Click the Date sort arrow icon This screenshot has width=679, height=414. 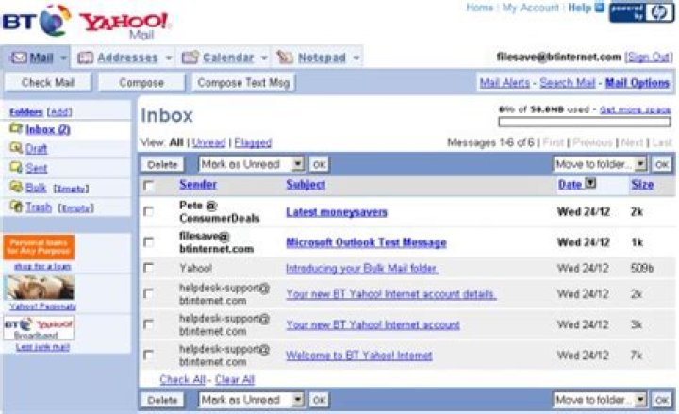590,183
